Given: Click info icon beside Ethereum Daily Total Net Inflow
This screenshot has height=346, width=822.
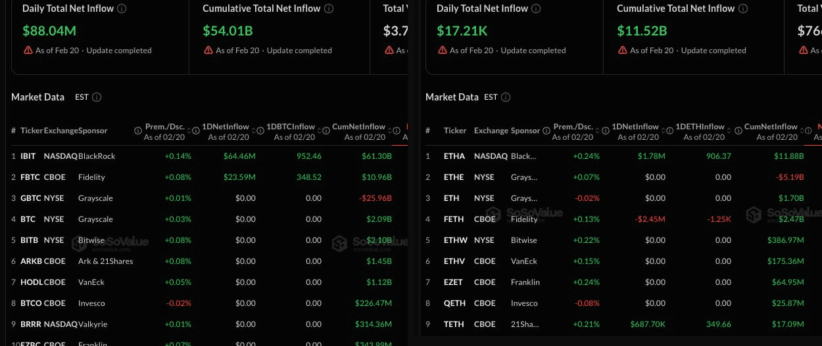Looking at the screenshot, I should click(x=537, y=9).
